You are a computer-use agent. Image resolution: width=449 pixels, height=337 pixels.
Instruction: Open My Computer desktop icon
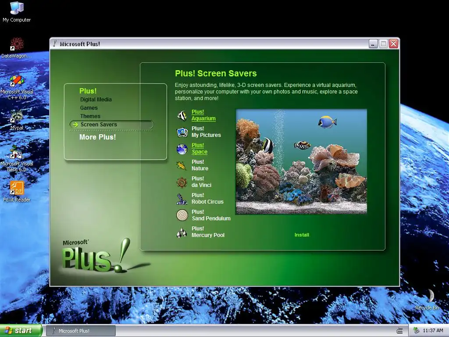[17, 11]
